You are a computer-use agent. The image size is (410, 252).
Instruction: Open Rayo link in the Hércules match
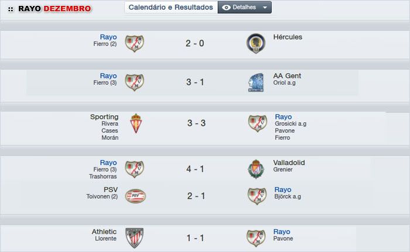point(108,37)
